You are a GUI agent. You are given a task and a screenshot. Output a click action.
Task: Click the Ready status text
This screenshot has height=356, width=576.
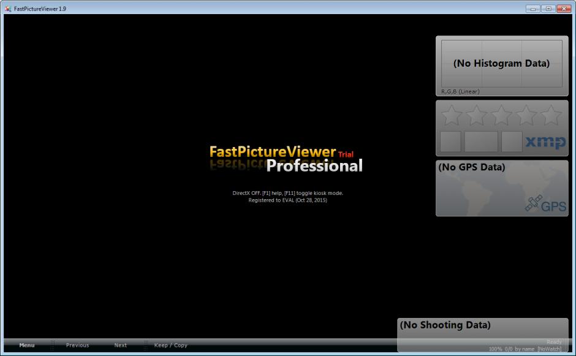554,342
